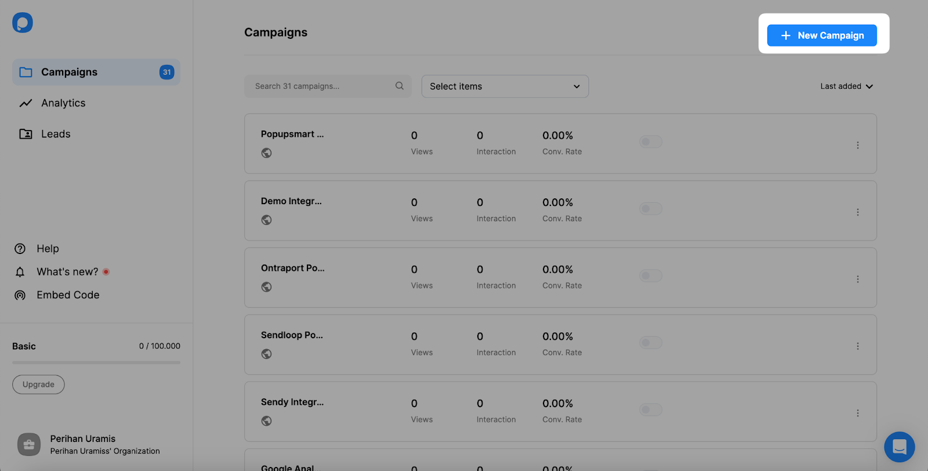The image size is (928, 471).
Task: Open the Leads section
Action: click(56, 134)
